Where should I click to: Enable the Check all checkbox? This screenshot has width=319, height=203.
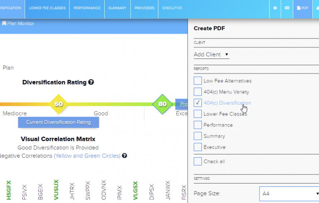click(x=198, y=161)
